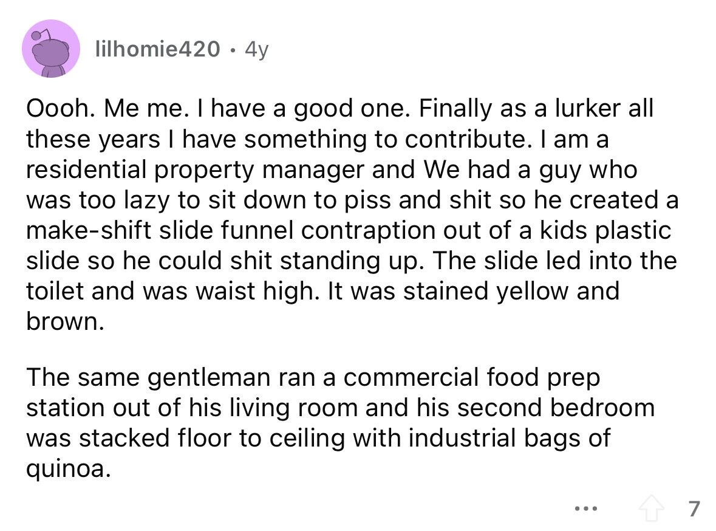Select the first paragraph starting with Oooh
The height and width of the screenshot is (531, 716).
pos(352,215)
